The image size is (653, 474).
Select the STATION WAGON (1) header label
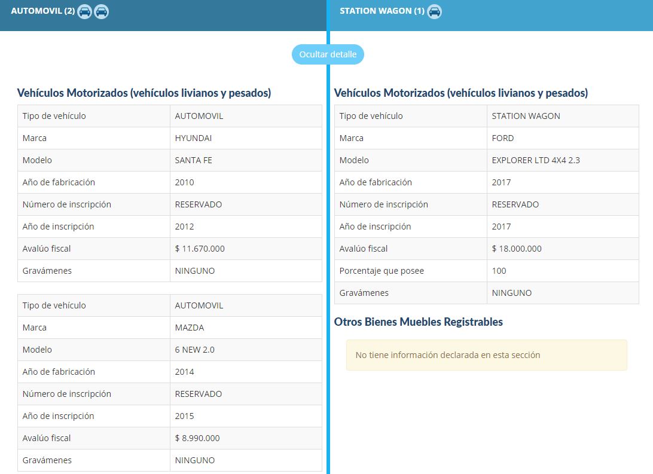(x=382, y=11)
